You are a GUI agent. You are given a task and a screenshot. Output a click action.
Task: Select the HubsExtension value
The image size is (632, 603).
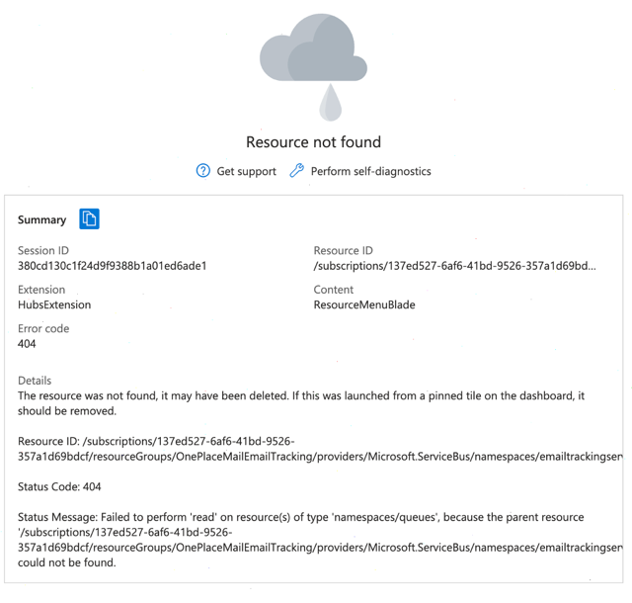[x=54, y=304]
